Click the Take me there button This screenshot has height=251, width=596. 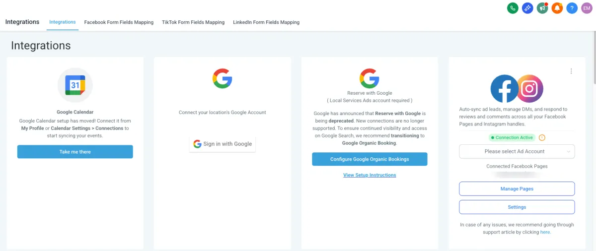tap(75, 152)
